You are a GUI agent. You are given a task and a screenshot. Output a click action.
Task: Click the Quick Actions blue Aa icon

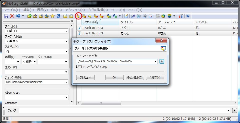(115, 16)
